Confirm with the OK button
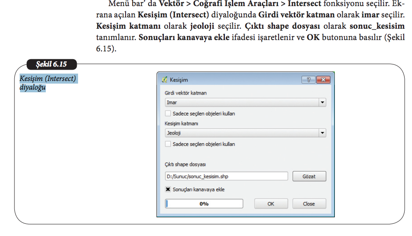 coord(271,204)
